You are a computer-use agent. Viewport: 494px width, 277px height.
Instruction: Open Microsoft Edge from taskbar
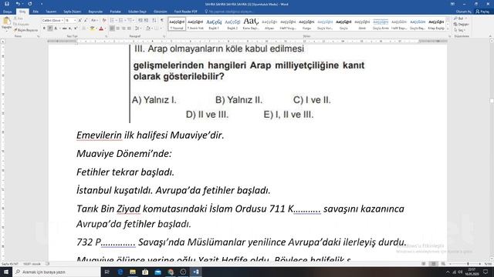[x=120, y=272]
